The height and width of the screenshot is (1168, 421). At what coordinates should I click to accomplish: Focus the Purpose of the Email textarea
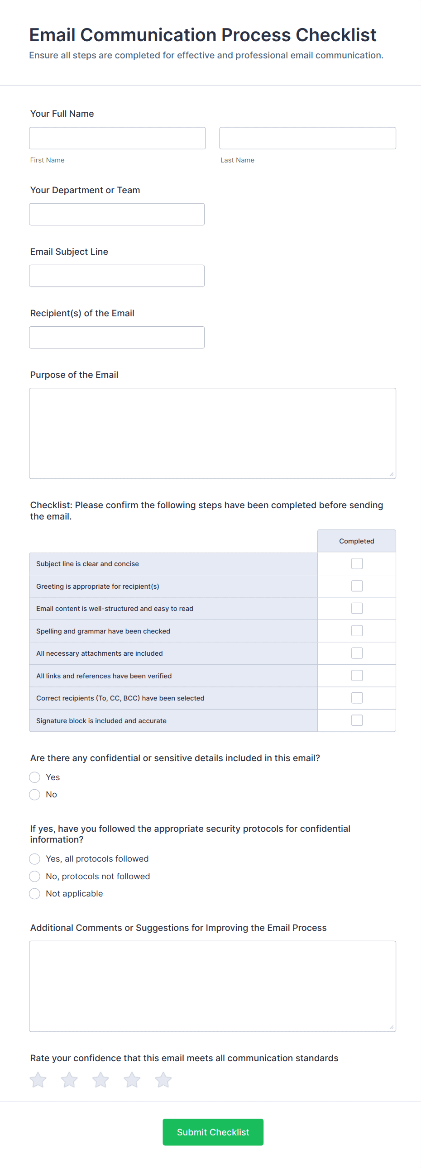[212, 433]
